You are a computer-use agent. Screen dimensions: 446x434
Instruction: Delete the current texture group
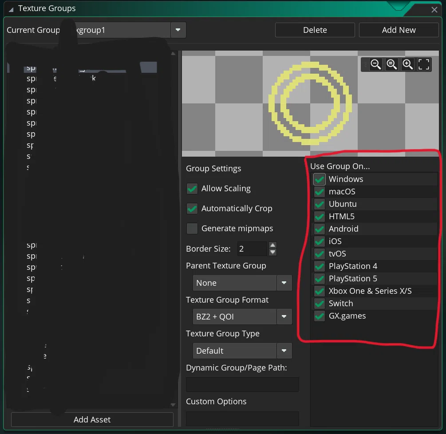click(x=315, y=30)
